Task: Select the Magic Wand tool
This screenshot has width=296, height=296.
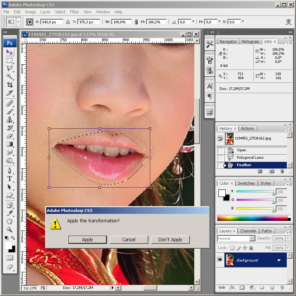Action: [x=10, y=77]
